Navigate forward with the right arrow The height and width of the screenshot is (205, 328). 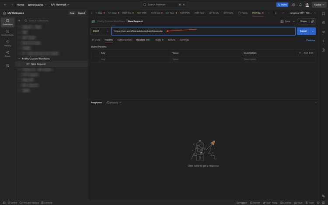pyautogui.click(x=12, y=5)
